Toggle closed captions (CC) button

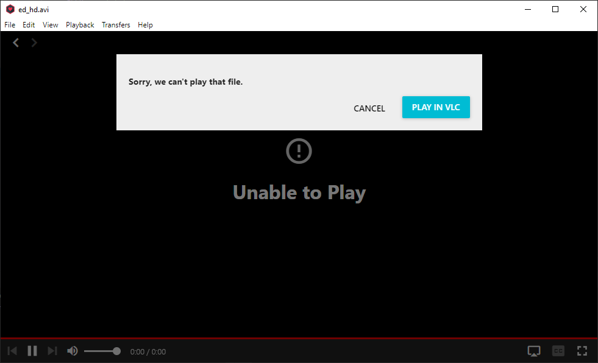tap(558, 351)
